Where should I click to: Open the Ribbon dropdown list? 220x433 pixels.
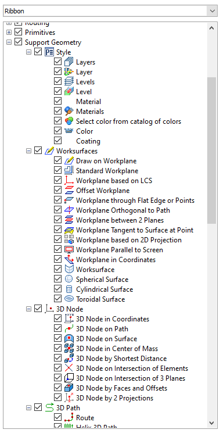tap(212, 11)
